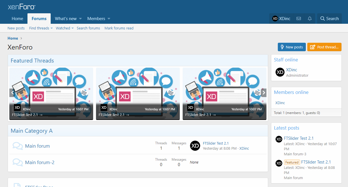The height and width of the screenshot is (187, 348).
Task: Go to Home tab
Action: click(x=17, y=19)
